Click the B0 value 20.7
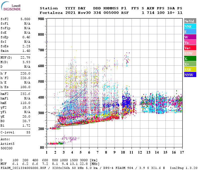This screenshot has height=170, width=198. pos(26,121)
